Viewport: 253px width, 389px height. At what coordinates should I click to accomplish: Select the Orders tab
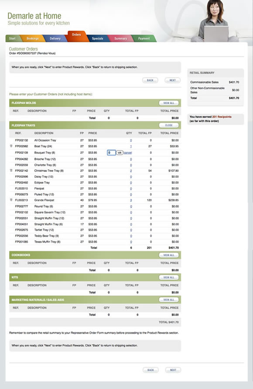click(76, 36)
